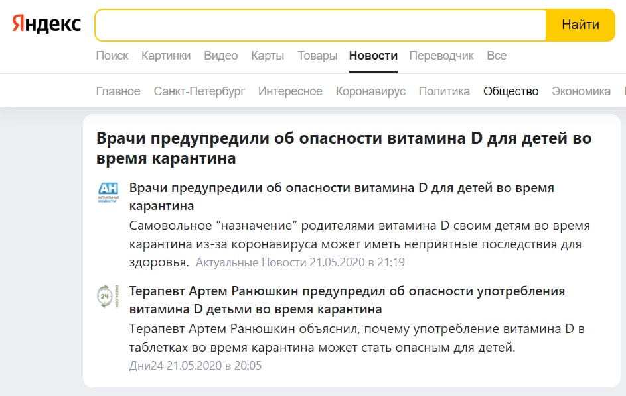Open the Все services tab
Image resolution: width=626 pixels, height=396 pixels.
point(497,56)
